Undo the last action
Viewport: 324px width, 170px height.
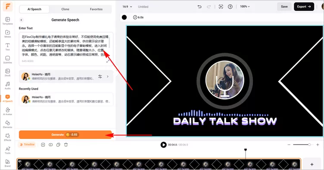coord(199,6)
